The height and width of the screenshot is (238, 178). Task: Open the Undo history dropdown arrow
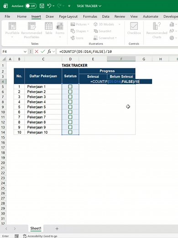pyautogui.click(x=53, y=6)
